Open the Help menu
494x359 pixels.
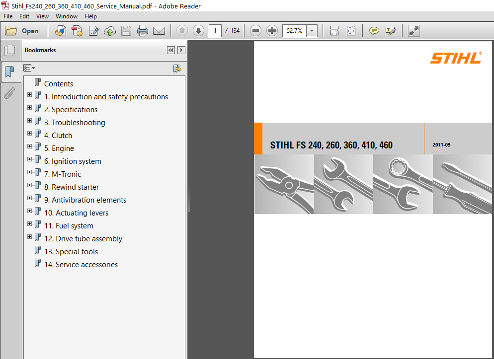pyautogui.click(x=90, y=16)
